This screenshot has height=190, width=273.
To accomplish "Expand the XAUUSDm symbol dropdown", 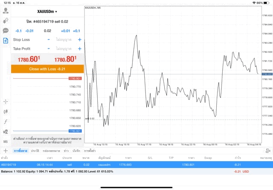I will [x=47, y=11].
